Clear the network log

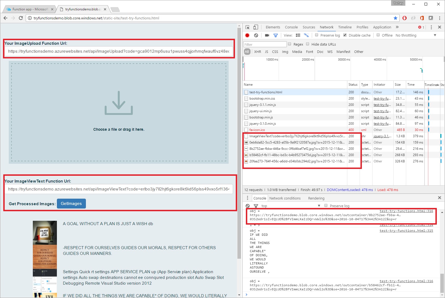coord(256,35)
